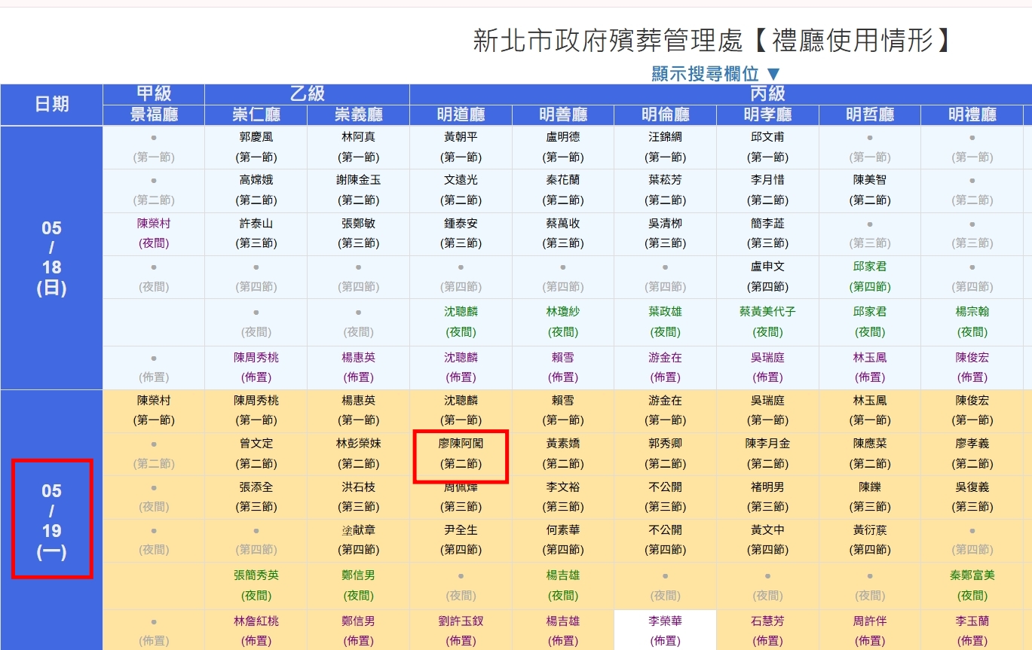Click the name 林彭榮妹

359,444
